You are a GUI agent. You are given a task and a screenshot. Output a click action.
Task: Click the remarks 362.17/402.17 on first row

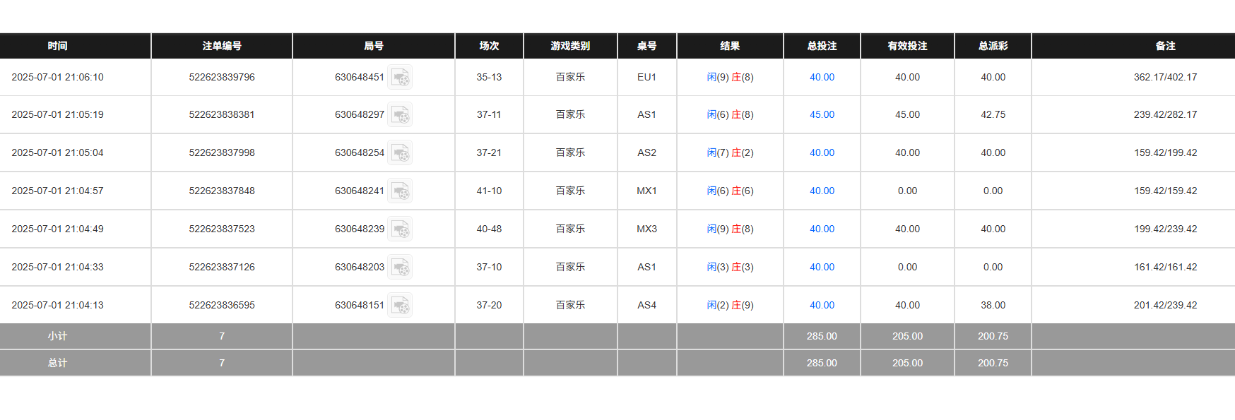[x=1165, y=78]
